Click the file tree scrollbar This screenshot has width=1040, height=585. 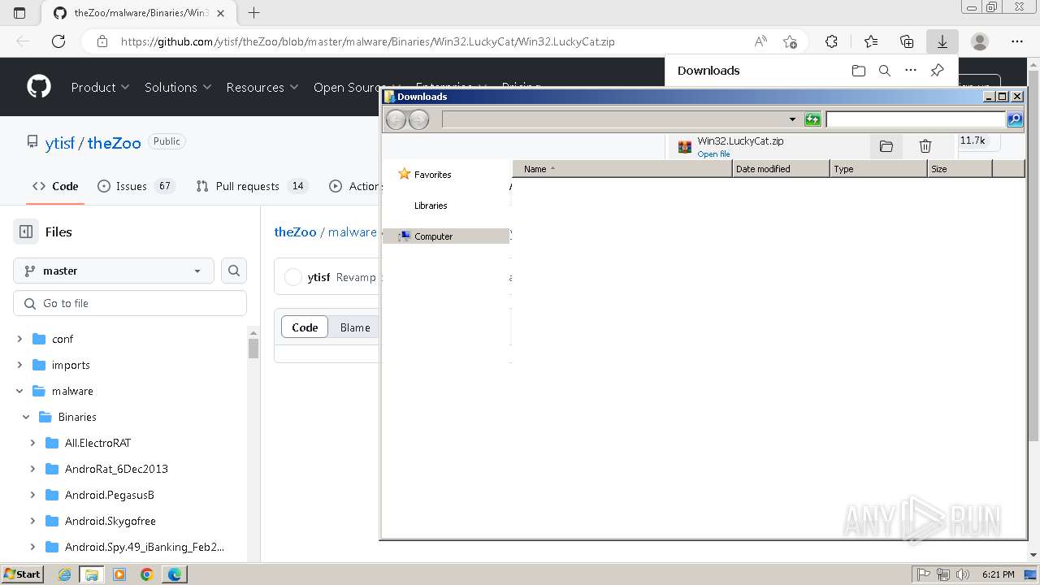coord(253,348)
